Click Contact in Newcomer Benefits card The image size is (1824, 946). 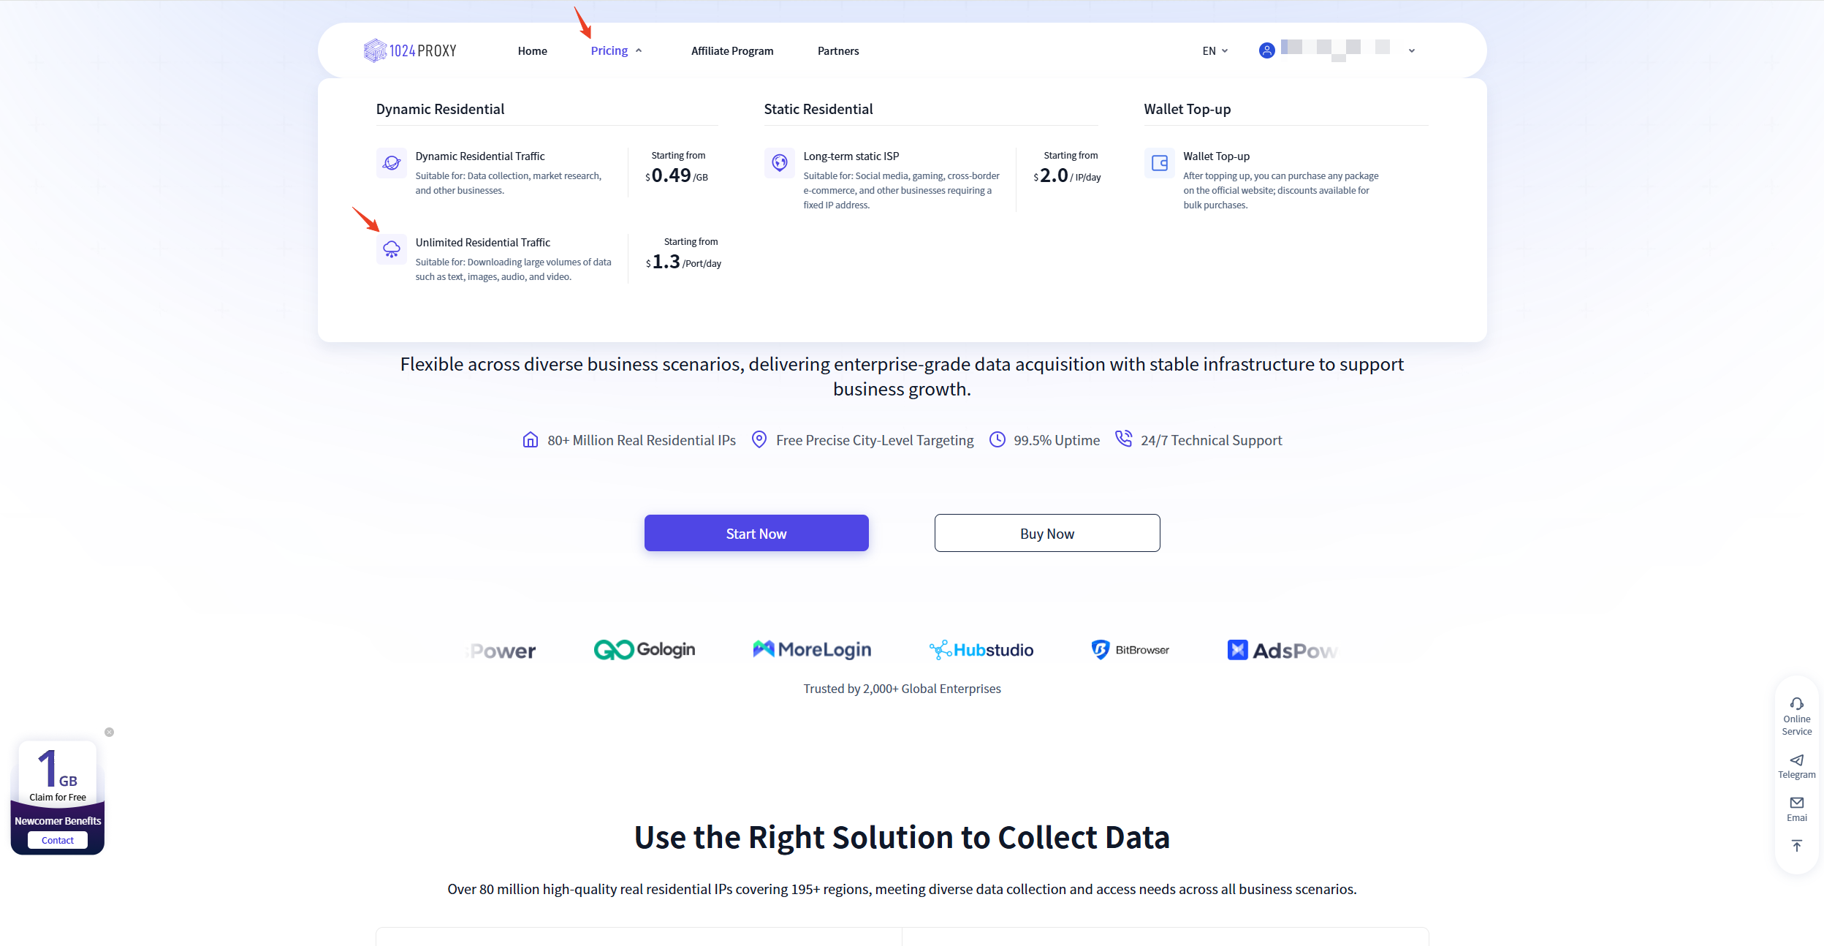58,840
